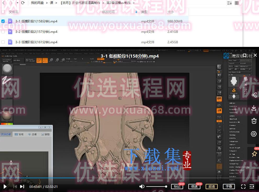Open file 3-2 低模阶段2(157分钟).mp4
Screen dimensions: 259x192
click(x=36, y=32)
